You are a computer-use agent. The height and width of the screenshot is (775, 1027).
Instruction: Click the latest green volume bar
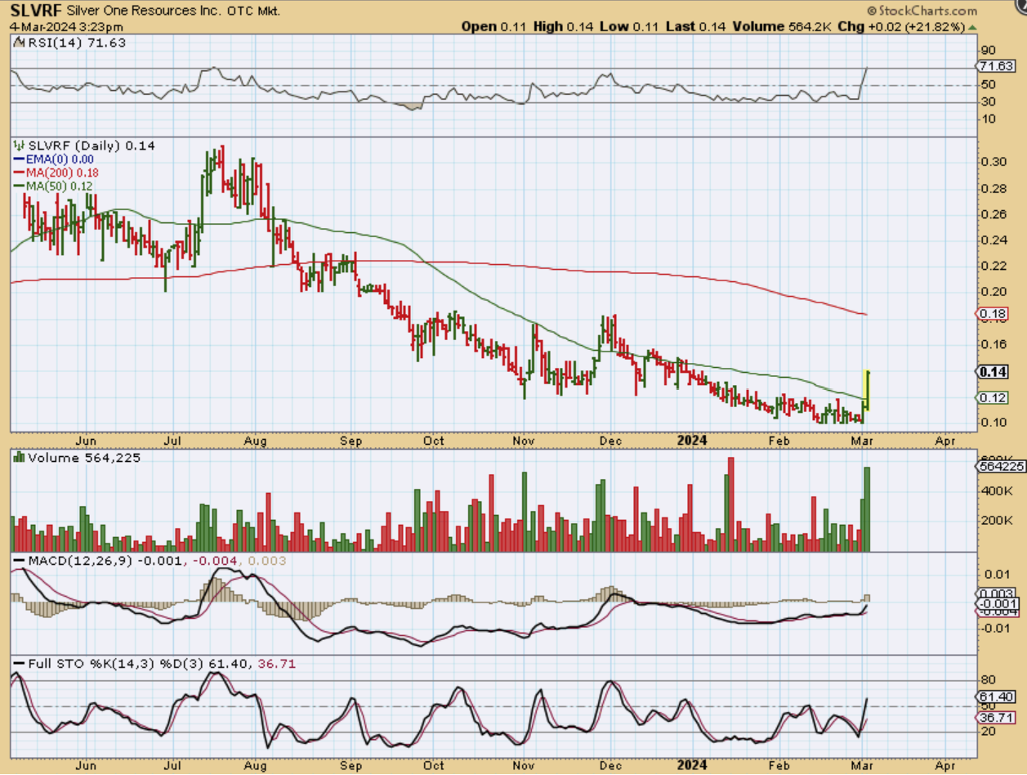(867, 508)
